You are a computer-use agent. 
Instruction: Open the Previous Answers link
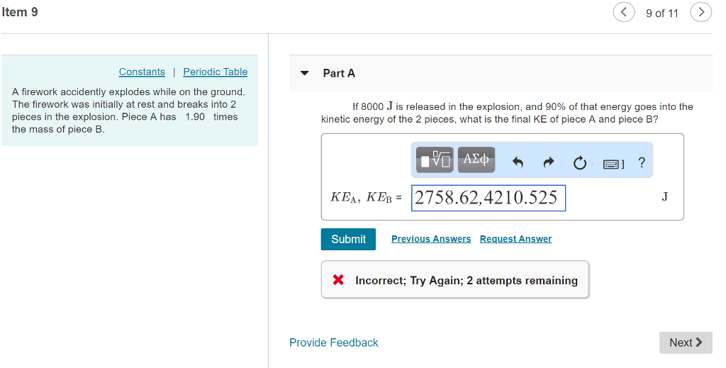click(431, 239)
